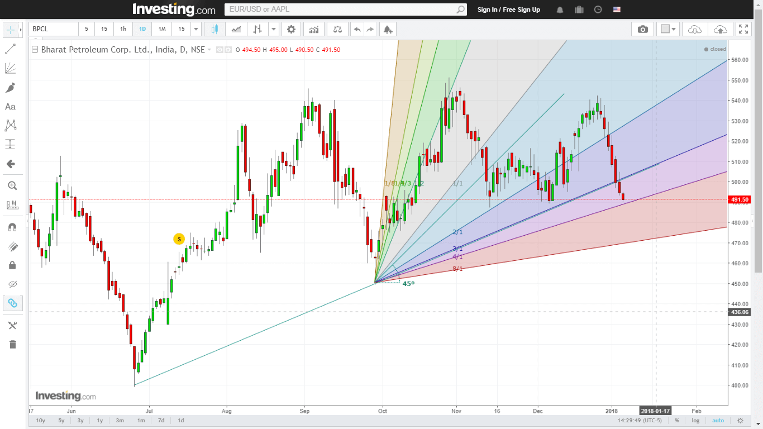Select the 1h interval
The height and width of the screenshot is (429, 763).
(123, 29)
